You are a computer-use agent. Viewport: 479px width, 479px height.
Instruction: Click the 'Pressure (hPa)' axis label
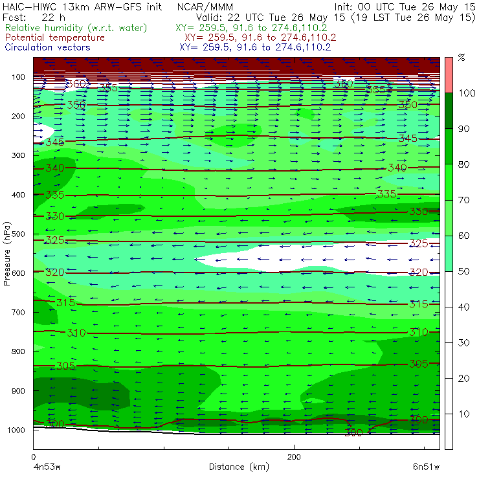pos(6,254)
